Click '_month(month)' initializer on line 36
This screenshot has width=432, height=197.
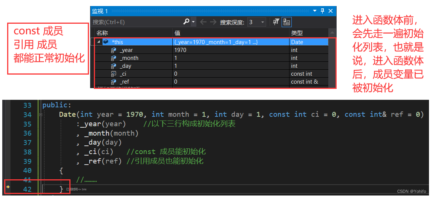(112, 133)
